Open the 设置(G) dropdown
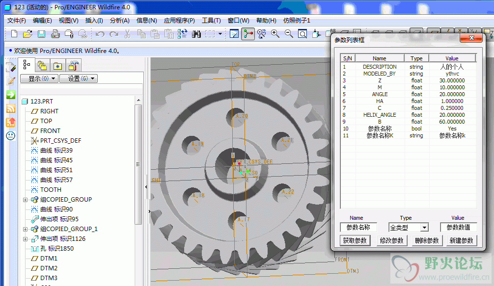 tap(79, 78)
